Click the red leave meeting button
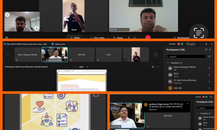The width and height of the screenshot is (217, 130). pos(148,37)
